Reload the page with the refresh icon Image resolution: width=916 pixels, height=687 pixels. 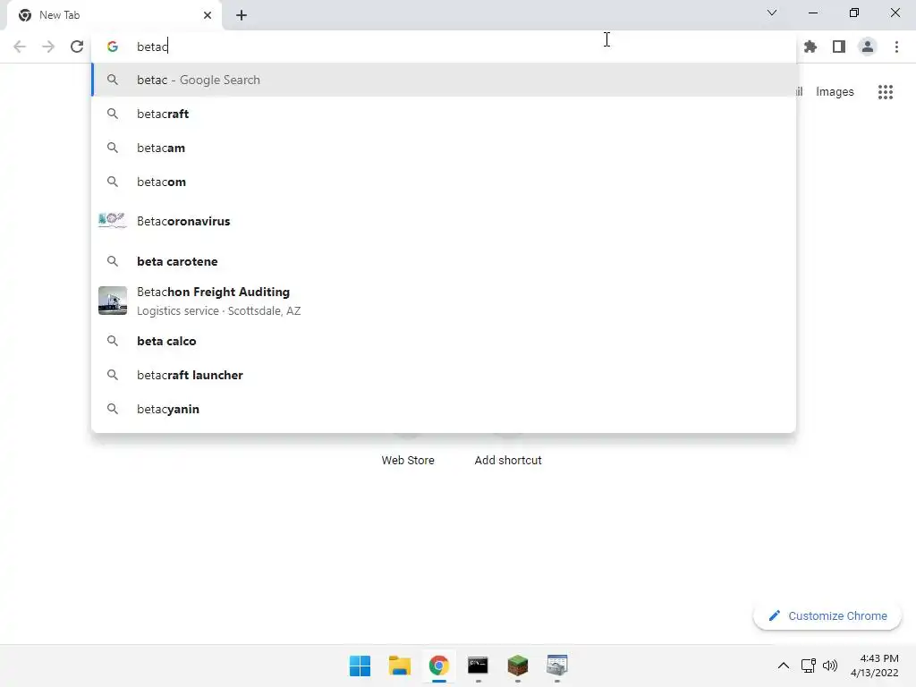point(77,47)
